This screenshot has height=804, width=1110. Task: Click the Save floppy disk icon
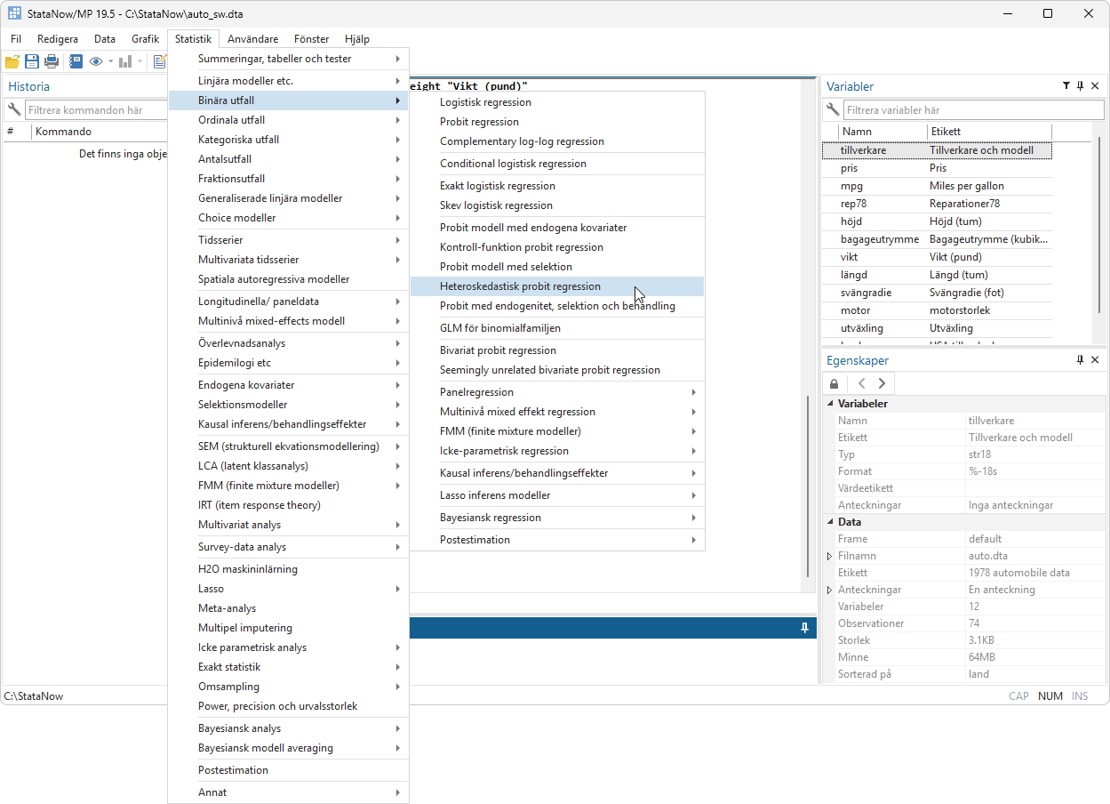tap(32, 61)
